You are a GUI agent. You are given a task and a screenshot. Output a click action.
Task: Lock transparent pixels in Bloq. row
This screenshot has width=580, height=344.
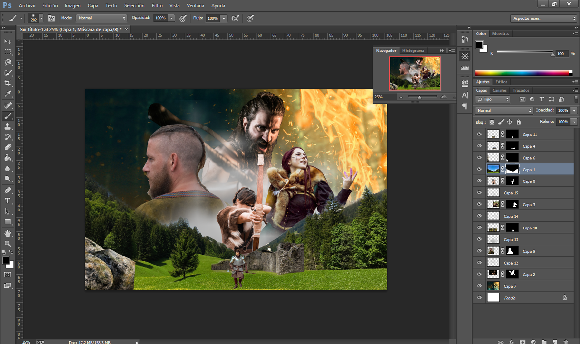pos(492,122)
